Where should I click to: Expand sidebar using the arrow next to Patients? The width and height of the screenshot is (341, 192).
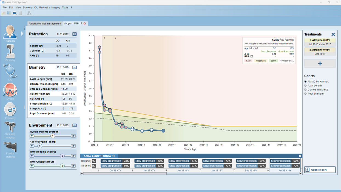click(x=22, y=33)
